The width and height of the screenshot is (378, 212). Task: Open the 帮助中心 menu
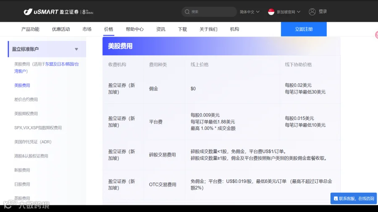134,29
